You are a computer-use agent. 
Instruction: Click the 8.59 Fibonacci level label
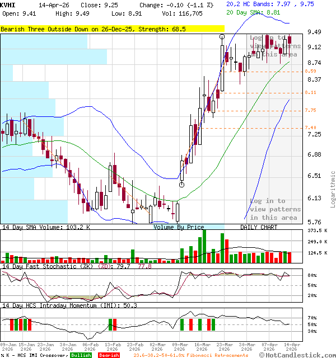click(x=311, y=71)
